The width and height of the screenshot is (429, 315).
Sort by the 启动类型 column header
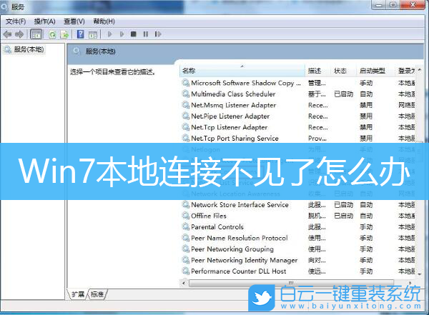tap(375, 71)
